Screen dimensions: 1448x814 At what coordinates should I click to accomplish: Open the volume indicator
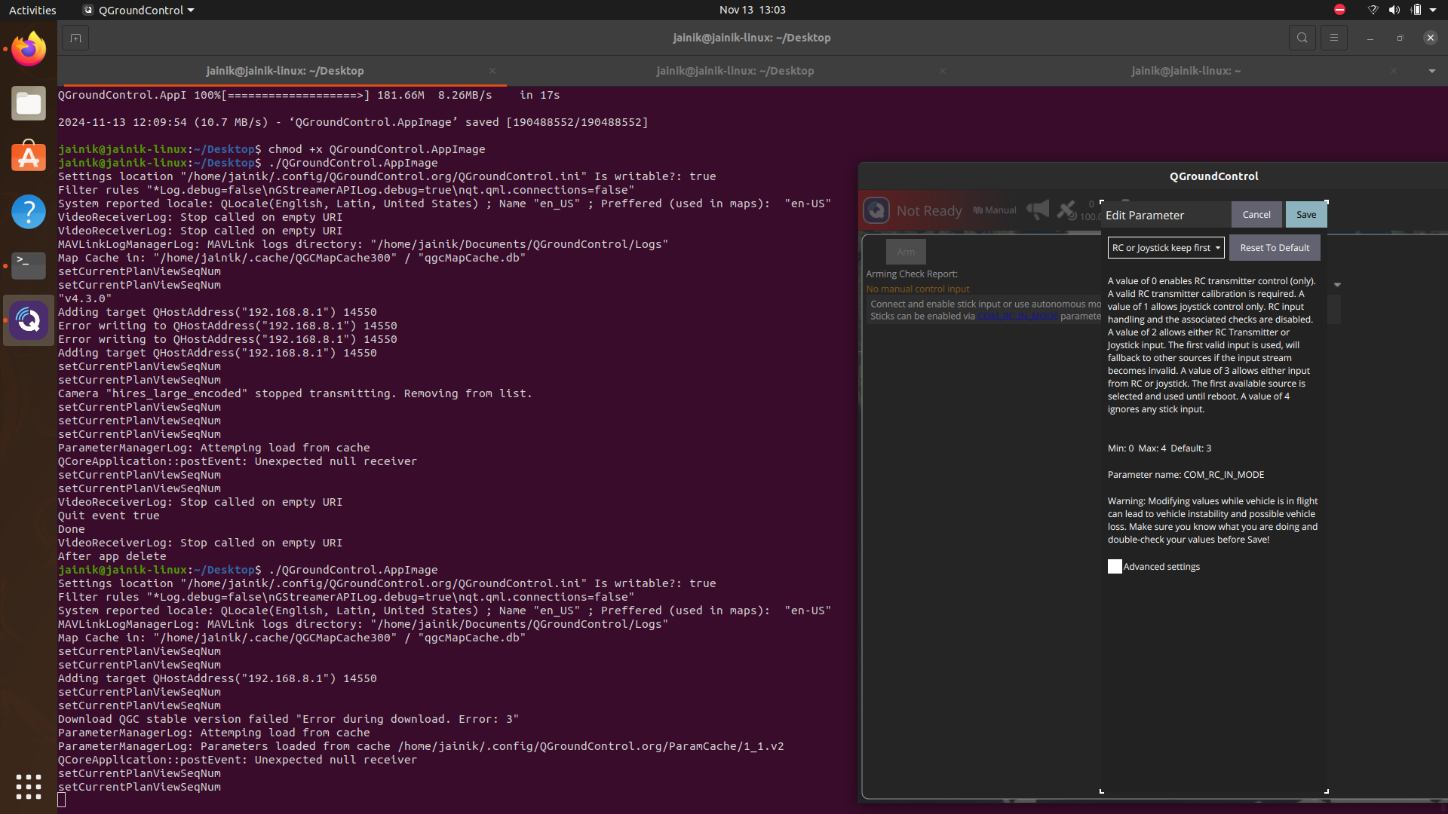(1394, 10)
